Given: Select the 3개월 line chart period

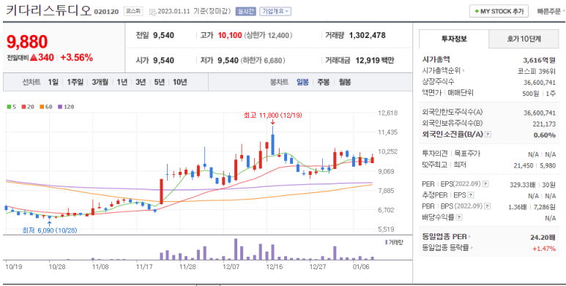Looking at the screenshot, I should coord(100,82).
